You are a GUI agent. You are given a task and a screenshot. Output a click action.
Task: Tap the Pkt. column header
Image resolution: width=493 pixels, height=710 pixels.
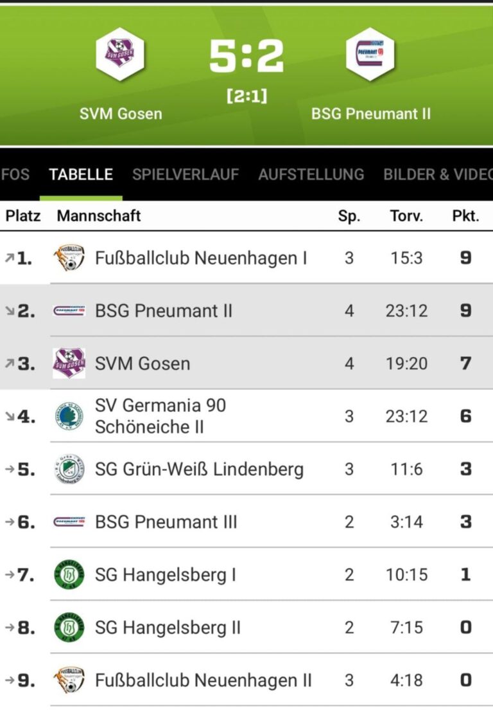465,215
